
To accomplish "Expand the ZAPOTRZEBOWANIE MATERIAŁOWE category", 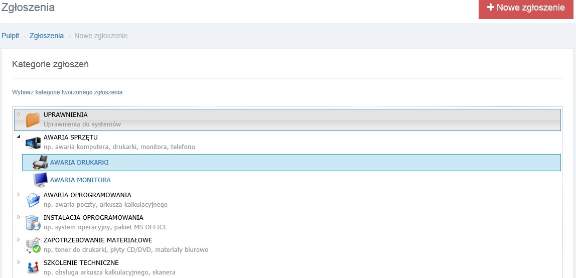I will click(19, 240).
